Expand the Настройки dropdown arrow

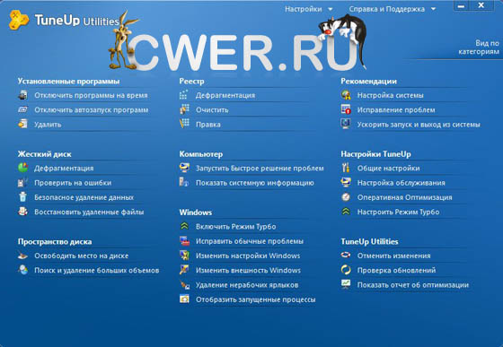pos(331,9)
